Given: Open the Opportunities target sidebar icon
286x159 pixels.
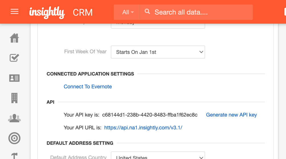Looking at the screenshot, I should point(14,138).
